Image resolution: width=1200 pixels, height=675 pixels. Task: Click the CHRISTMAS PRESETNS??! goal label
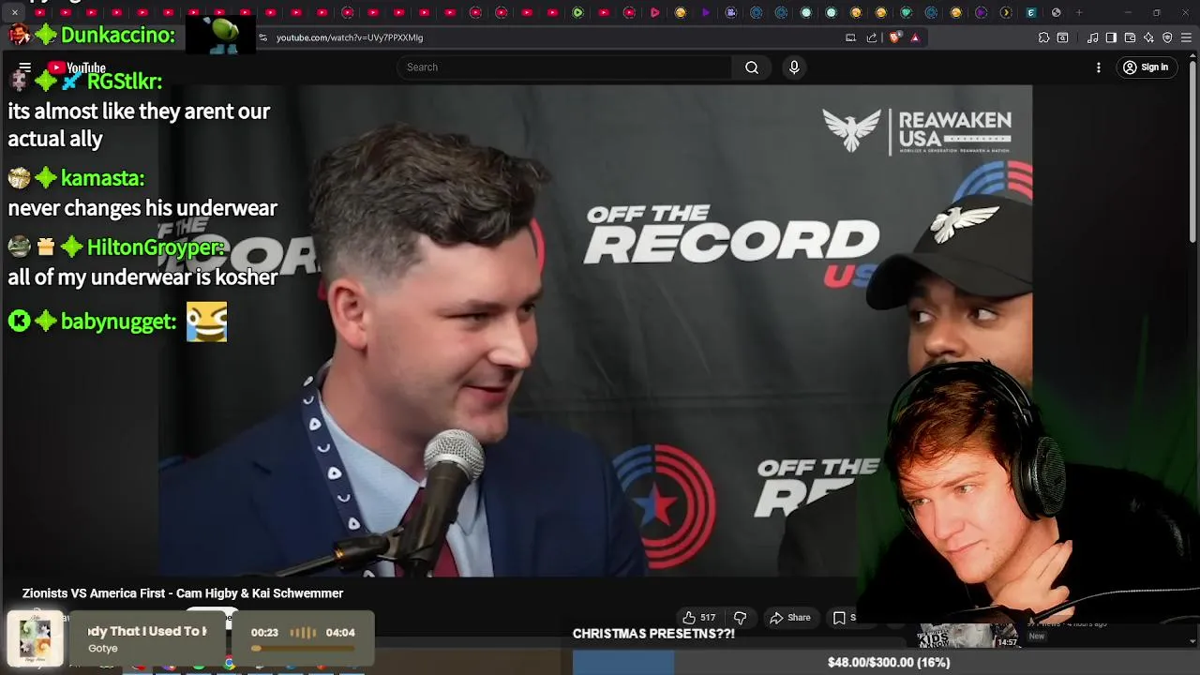653,634
